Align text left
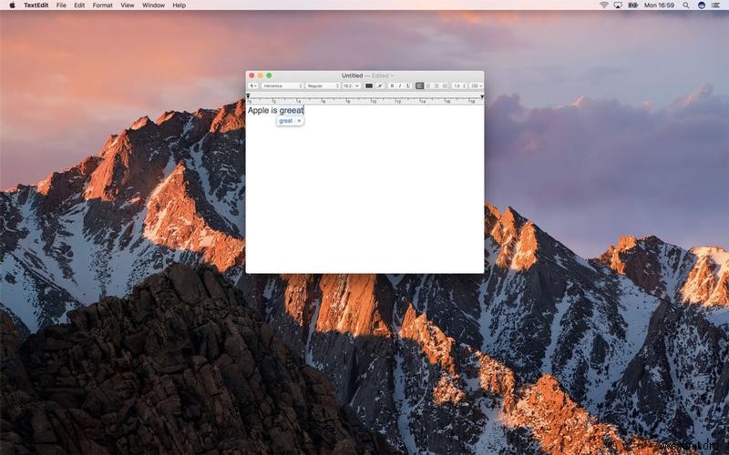Screen dimensions: 729x455 pyautogui.click(x=420, y=86)
